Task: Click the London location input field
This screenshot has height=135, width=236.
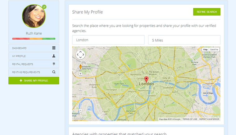Action: coord(108,40)
